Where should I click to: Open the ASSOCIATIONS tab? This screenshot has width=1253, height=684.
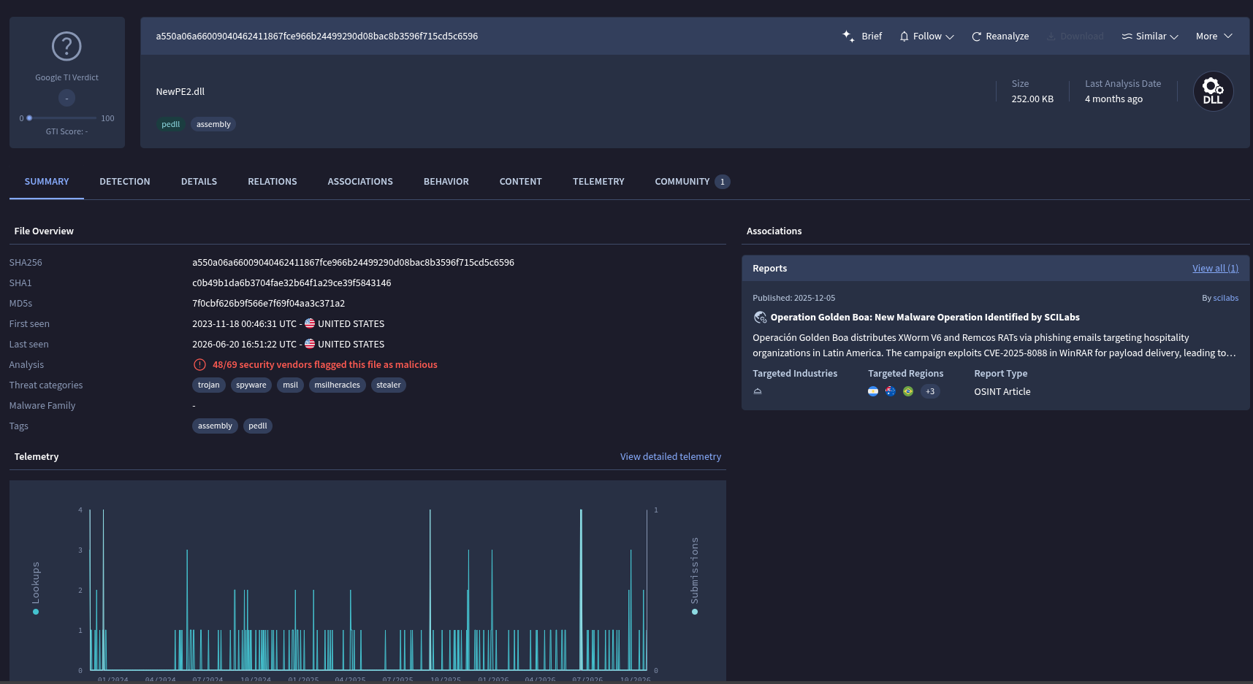(360, 182)
